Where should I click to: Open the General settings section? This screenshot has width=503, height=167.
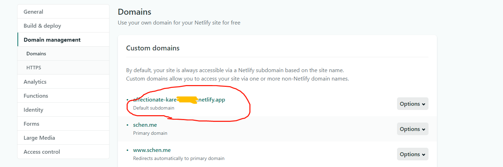tap(34, 12)
